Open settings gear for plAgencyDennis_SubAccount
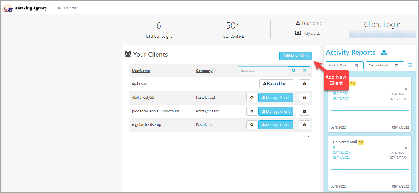Image resolution: width=419 pixels, height=193 pixels. point(252,111)
